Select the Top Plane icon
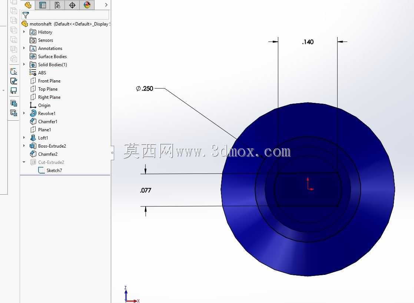 point(33,89)
